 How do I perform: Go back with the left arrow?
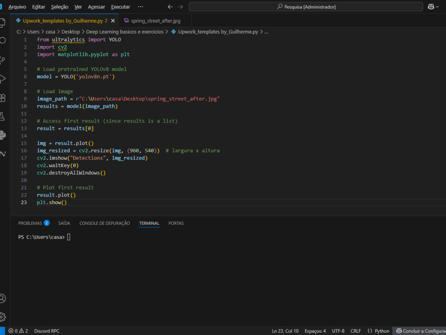(170, 7)
